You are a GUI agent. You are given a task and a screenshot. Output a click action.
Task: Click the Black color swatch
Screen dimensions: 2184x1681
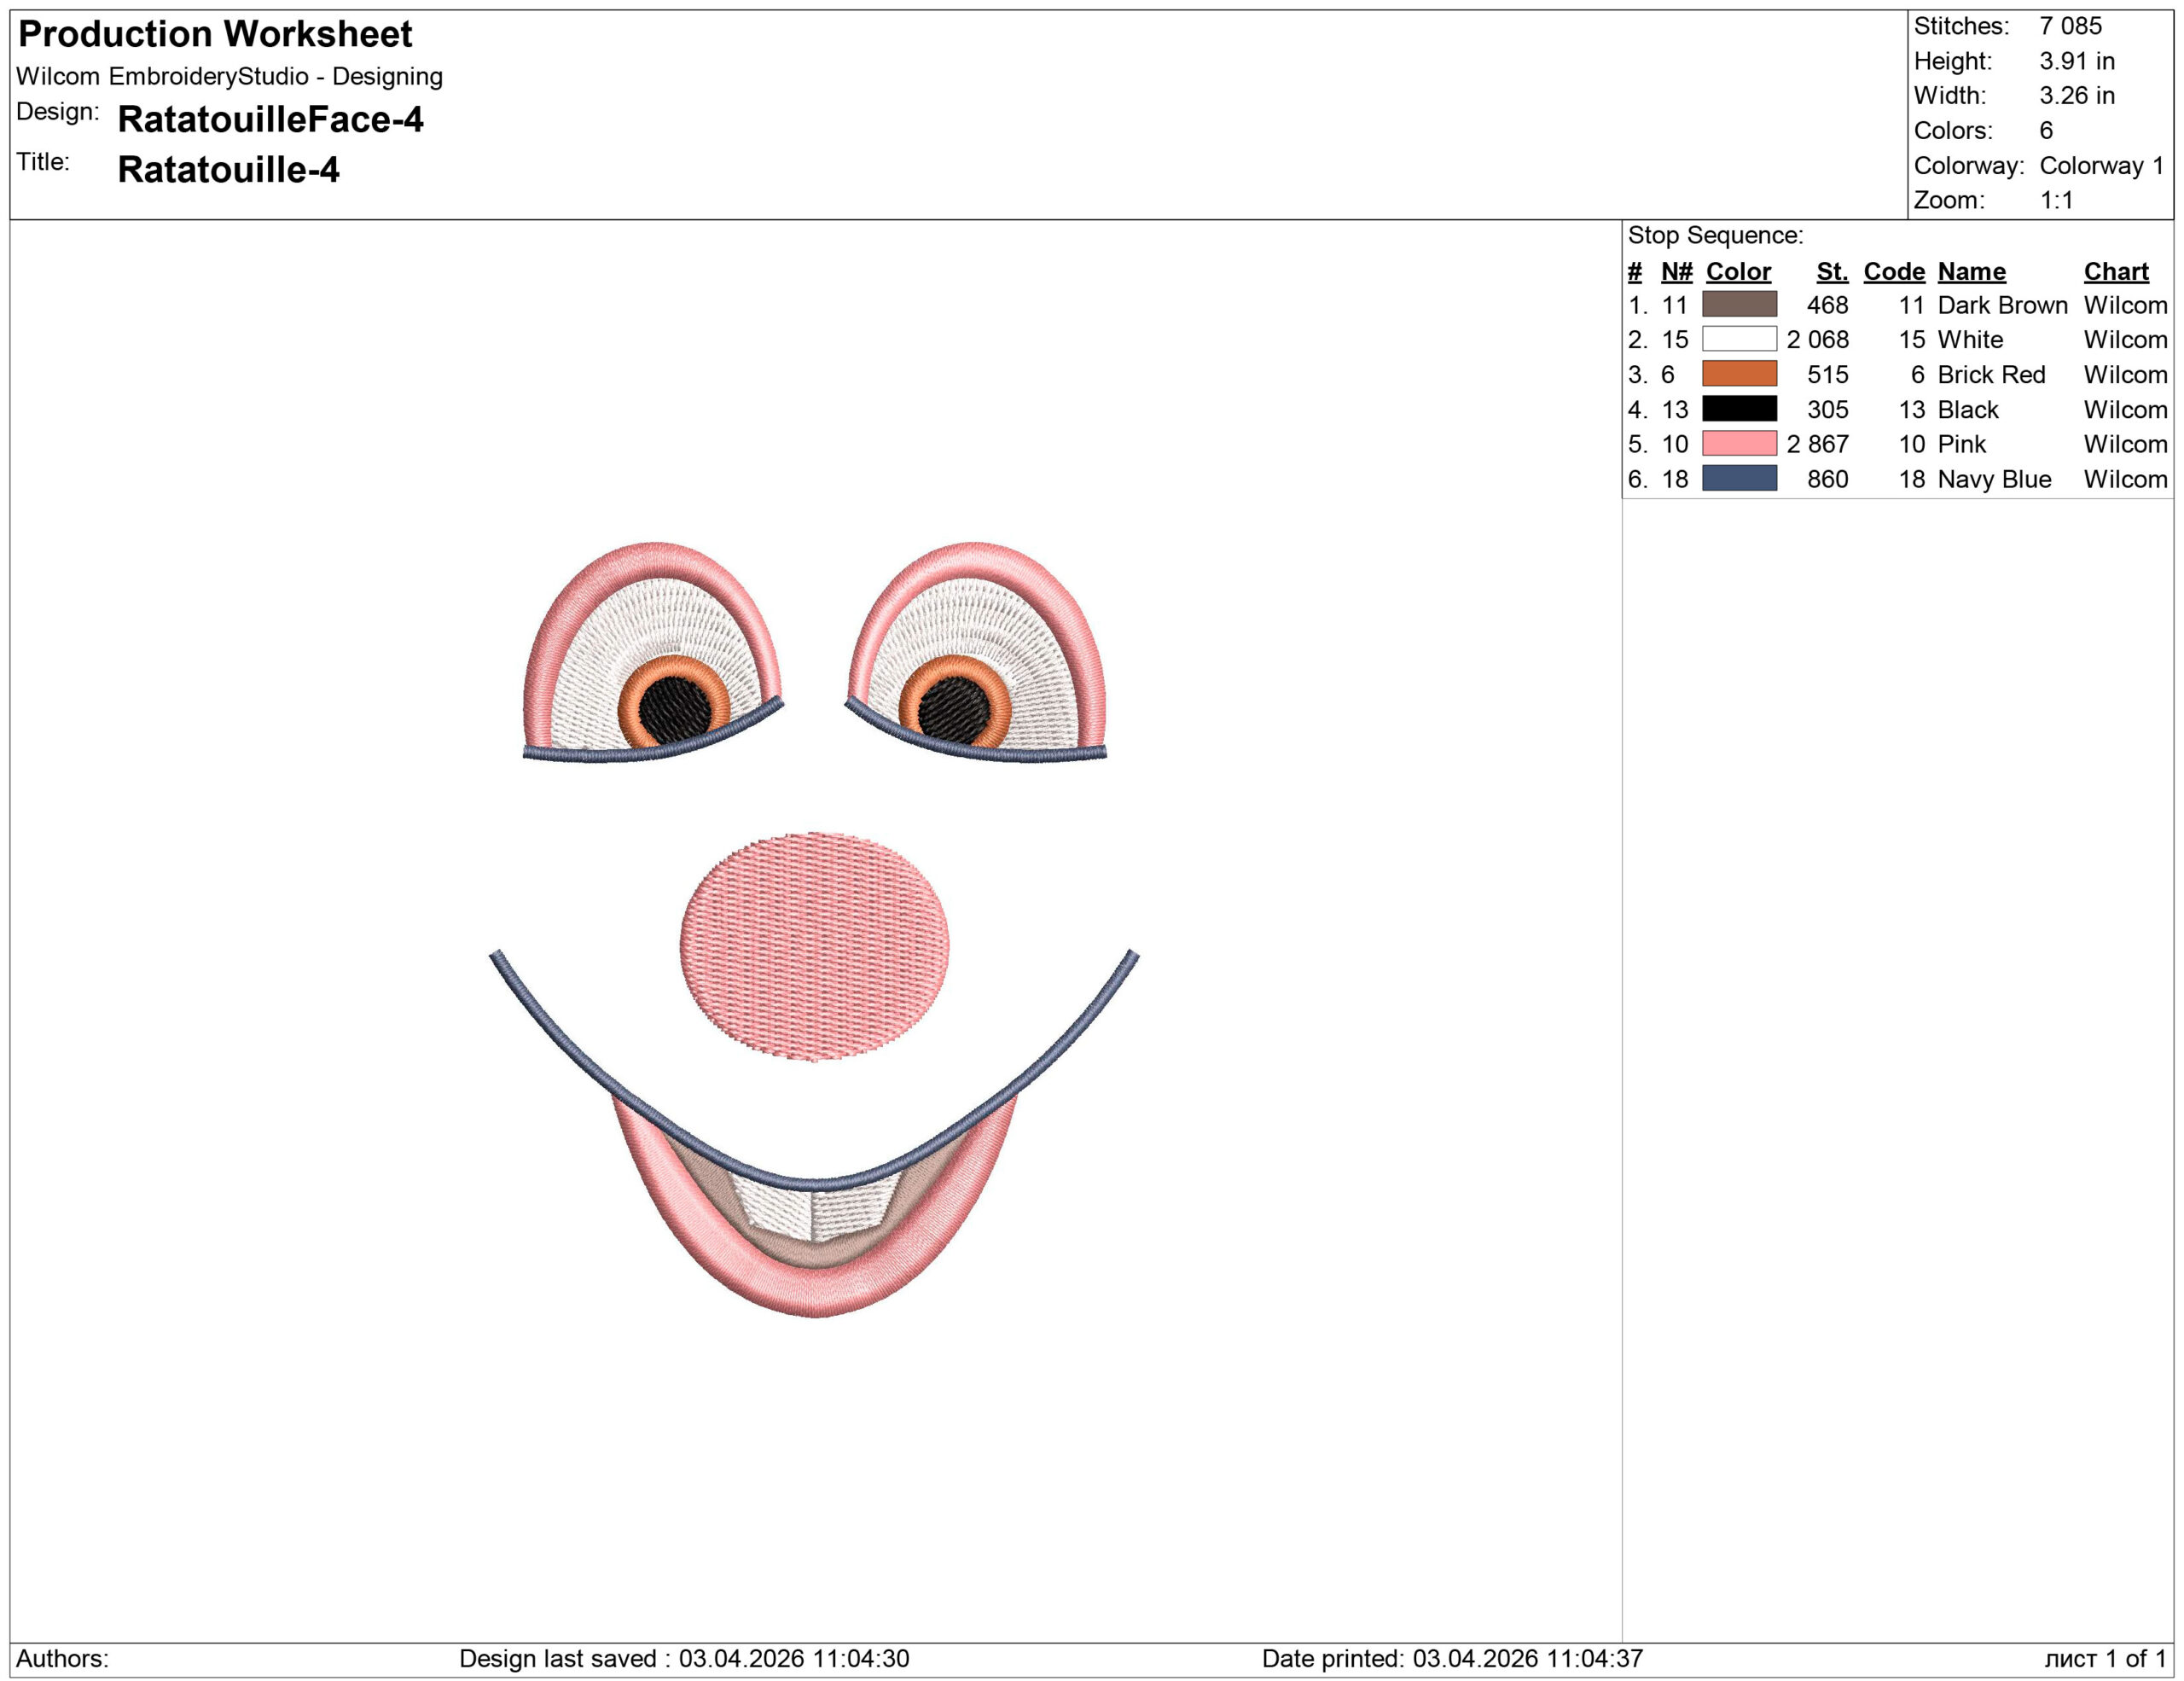click(1739, 409)
